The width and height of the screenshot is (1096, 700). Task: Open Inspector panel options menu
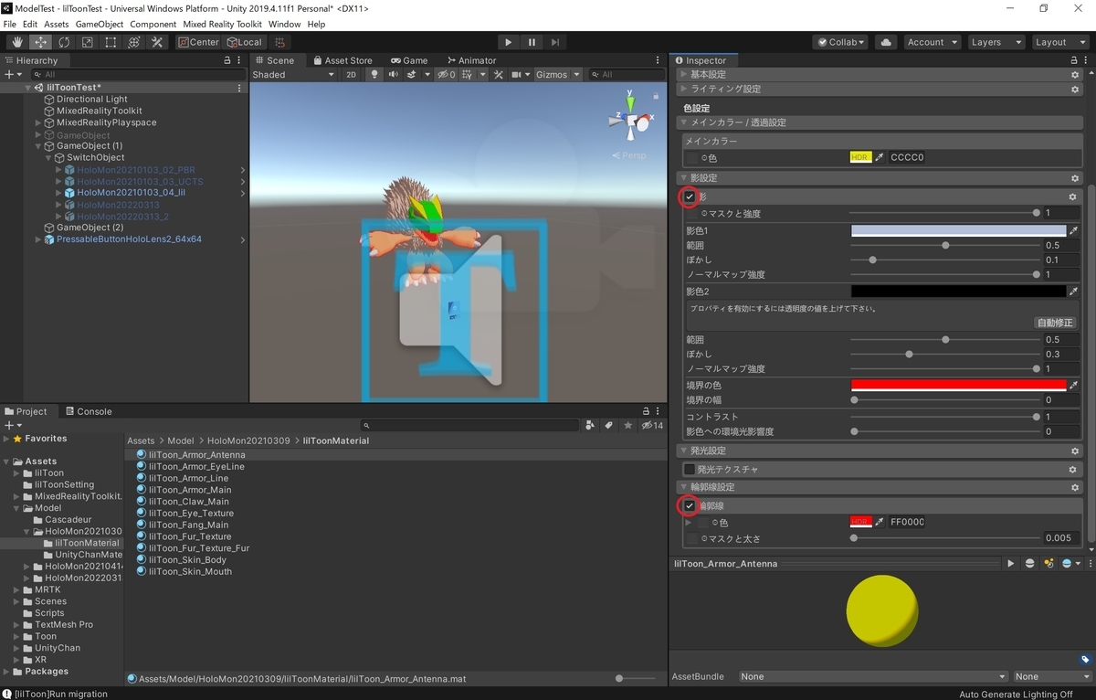pos(1087,60)
